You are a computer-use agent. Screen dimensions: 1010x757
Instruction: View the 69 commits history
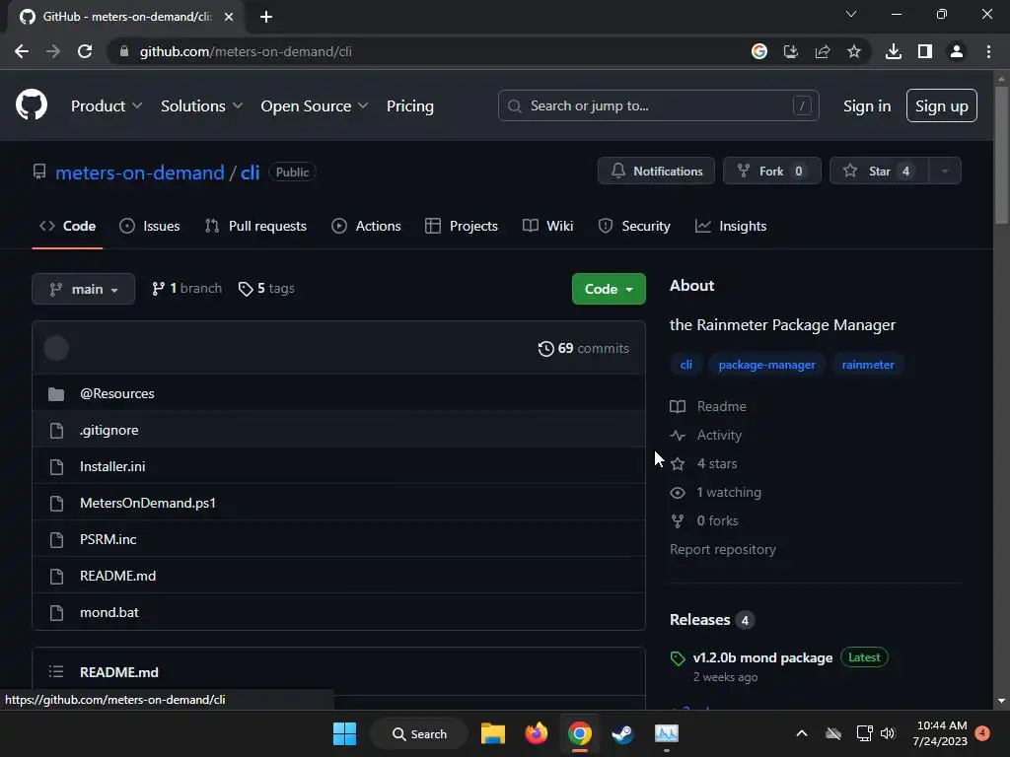[x=584, y=348]
